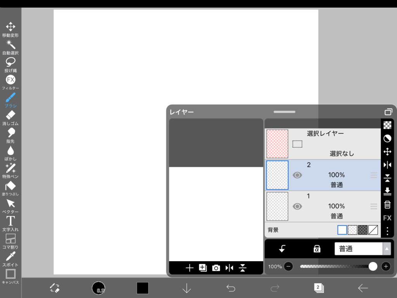Open layers panel from bottom bar
The image size is (397, 298).
[x=319, y=288]
